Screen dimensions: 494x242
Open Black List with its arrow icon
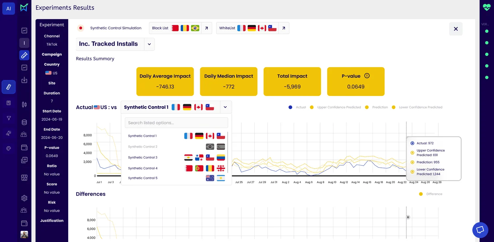pos(206,28)
